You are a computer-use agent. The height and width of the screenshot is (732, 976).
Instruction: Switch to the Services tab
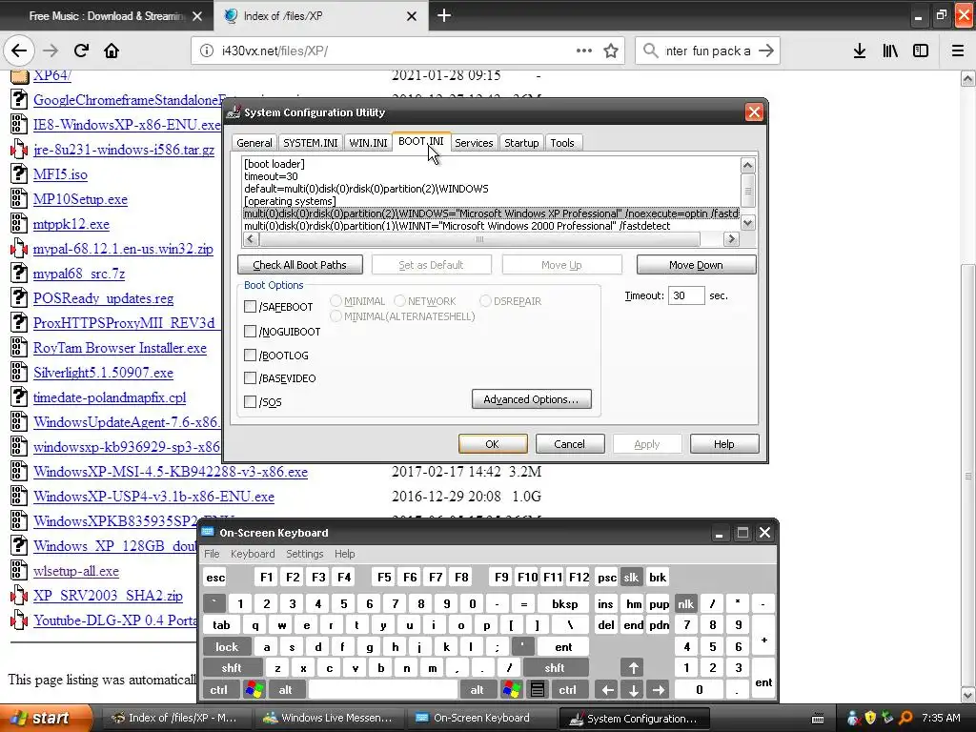474,143
